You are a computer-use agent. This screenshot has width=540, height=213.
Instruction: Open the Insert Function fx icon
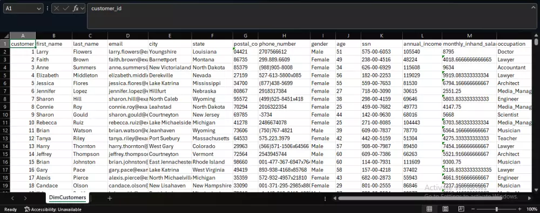76,9
